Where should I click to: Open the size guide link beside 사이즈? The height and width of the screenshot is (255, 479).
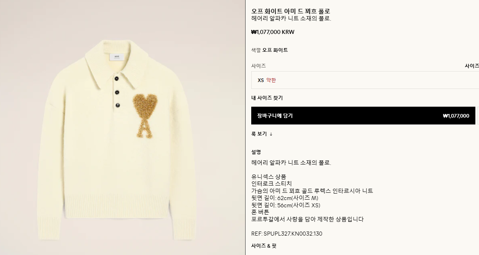tap(472, 66)
